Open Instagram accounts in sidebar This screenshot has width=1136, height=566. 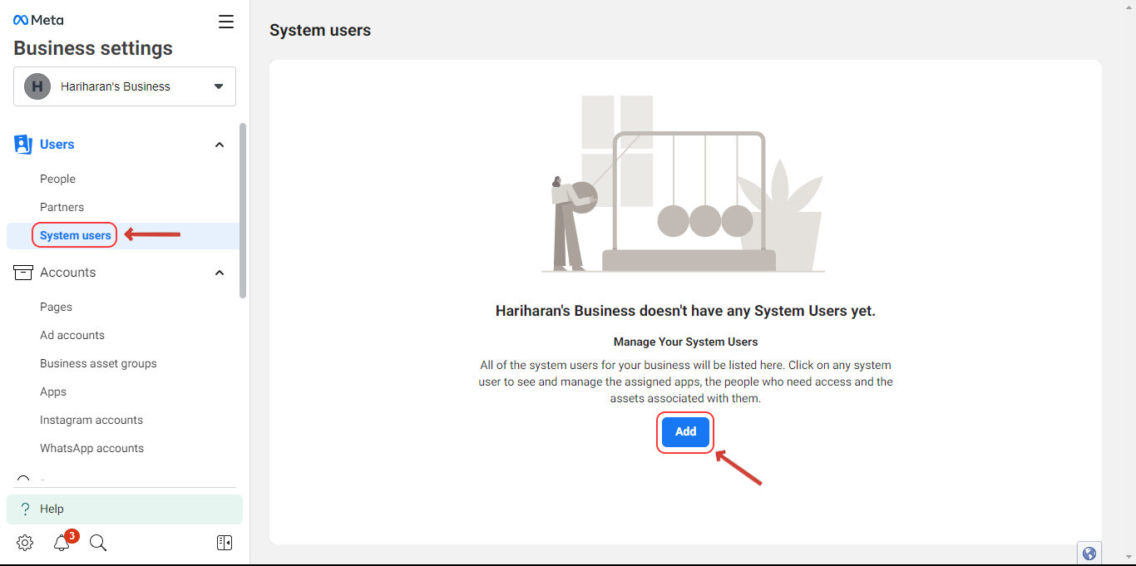click(91, 420)
